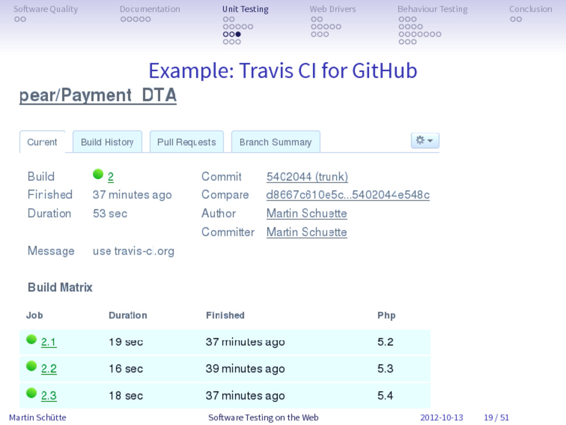Click green status icon for job 2.3
The width and height of the screenshot is (566, 425).
[32, 393]
